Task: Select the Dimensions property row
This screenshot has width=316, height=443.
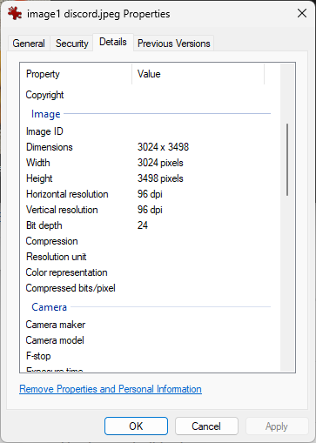Action: (148, 147)
